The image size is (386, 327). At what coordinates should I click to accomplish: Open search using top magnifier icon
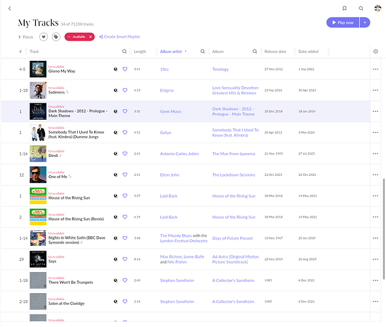(361, 9)
